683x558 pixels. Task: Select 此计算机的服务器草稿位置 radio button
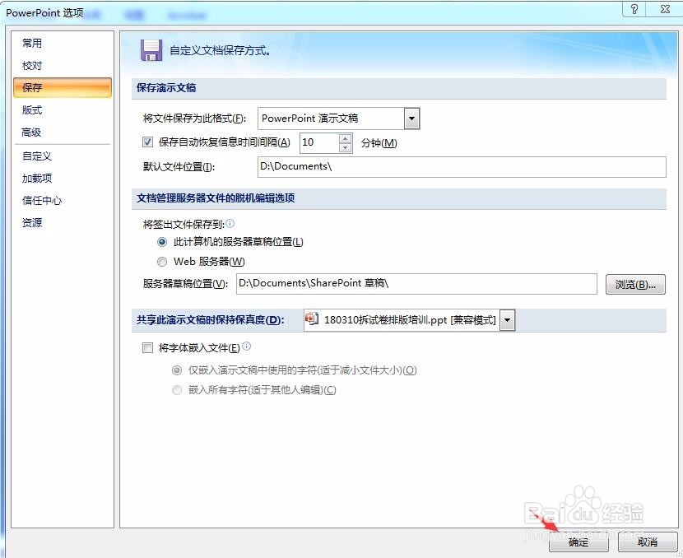162,242
